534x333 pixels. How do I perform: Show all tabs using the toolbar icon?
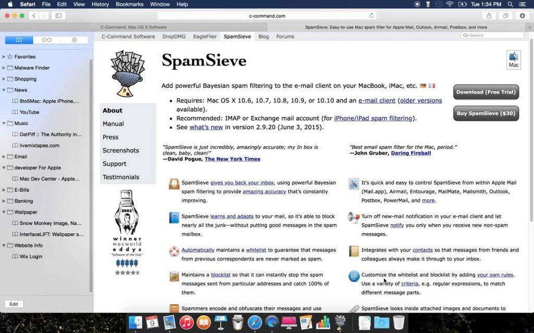[x=506, y=16]
